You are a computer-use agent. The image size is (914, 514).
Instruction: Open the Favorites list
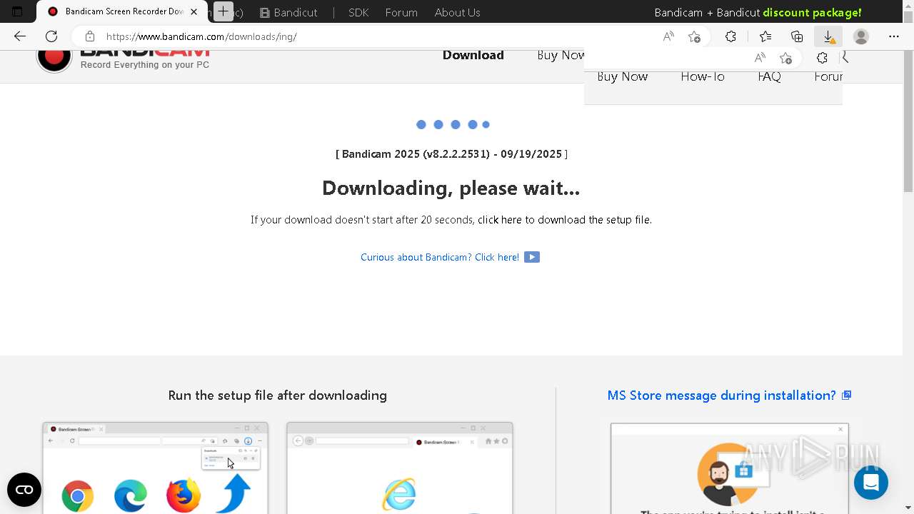point(765,36)
